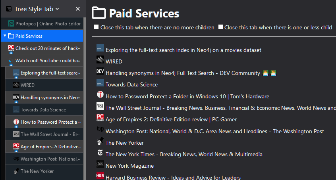
Task: Open 'Age of Empires 2: Definitive' sidebar tab
Action: tap(44, 146)
